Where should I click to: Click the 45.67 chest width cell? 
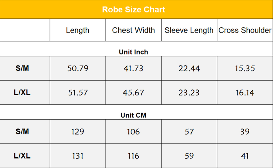pyautogui.click(x=133, y=93)
